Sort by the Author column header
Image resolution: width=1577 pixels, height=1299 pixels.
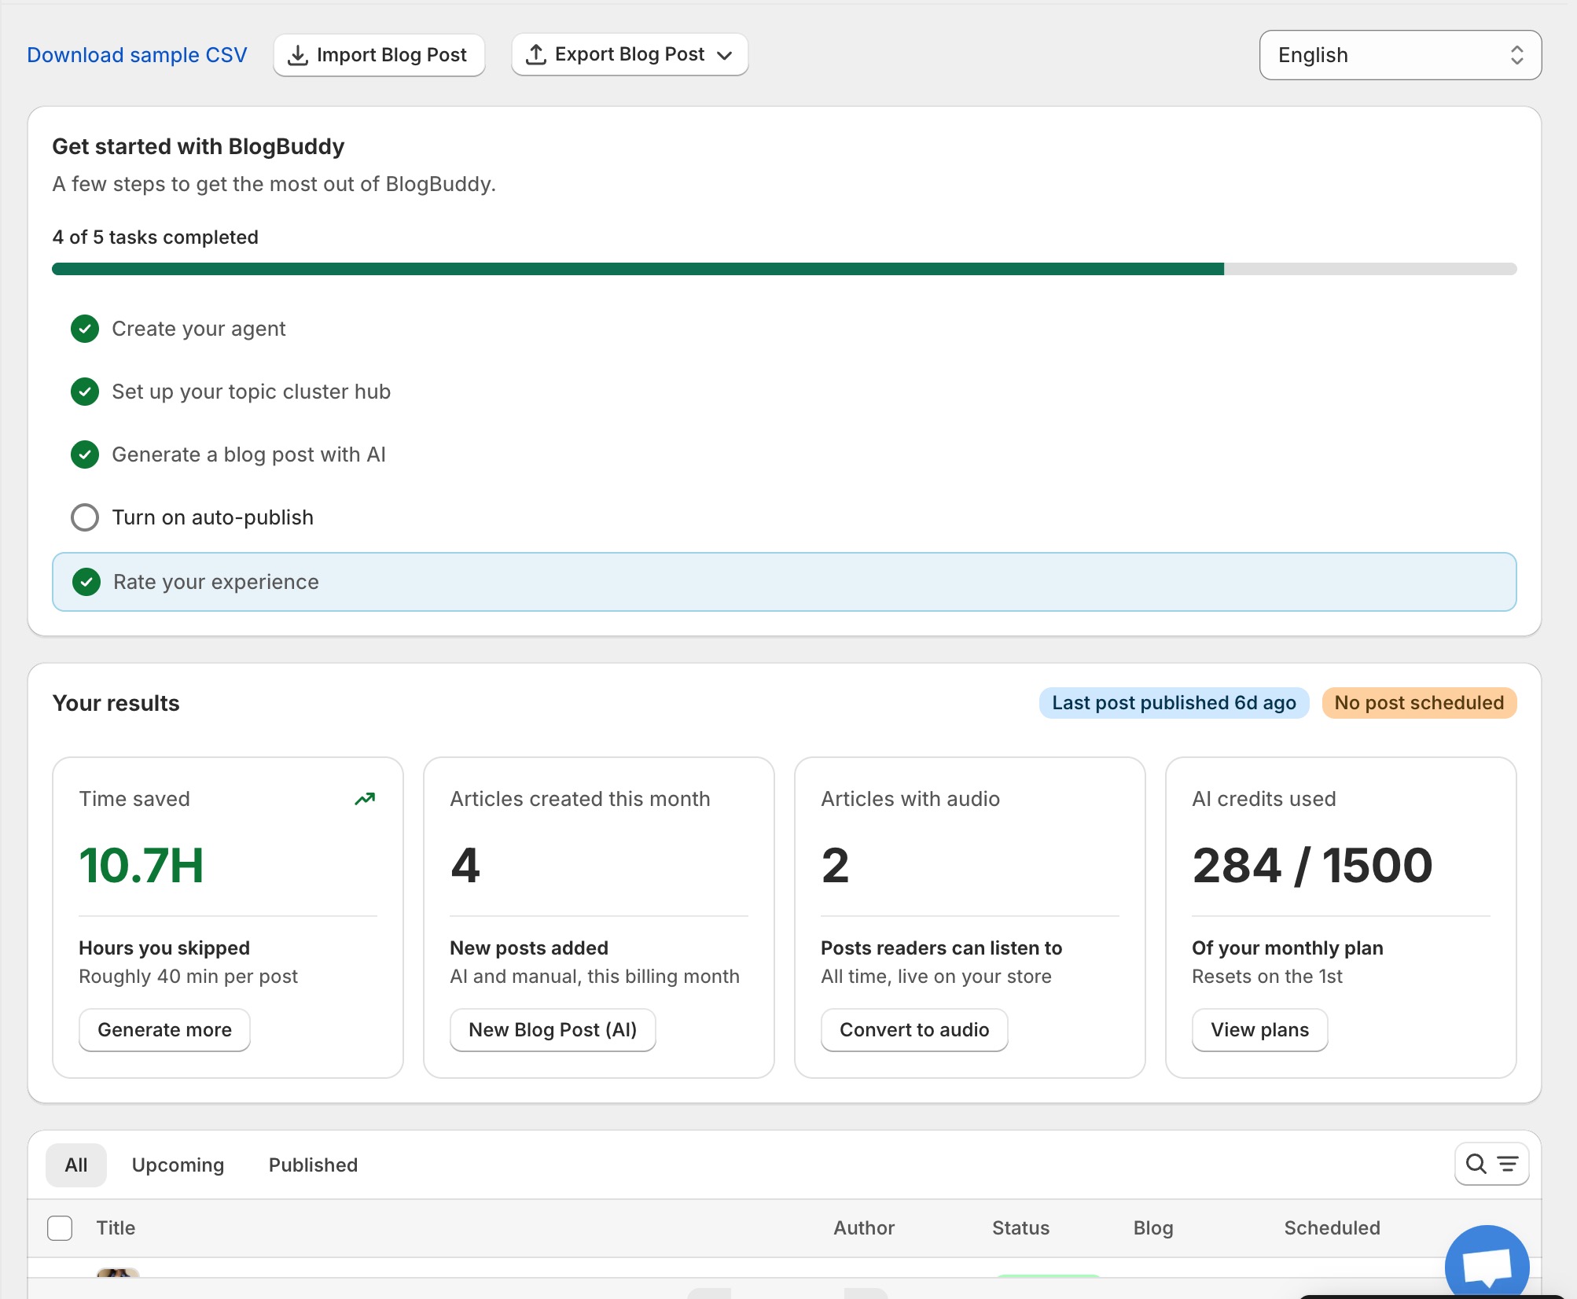[x=864, y=1228]
